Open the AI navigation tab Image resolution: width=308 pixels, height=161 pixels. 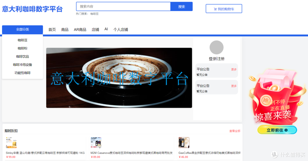[106, 29]
